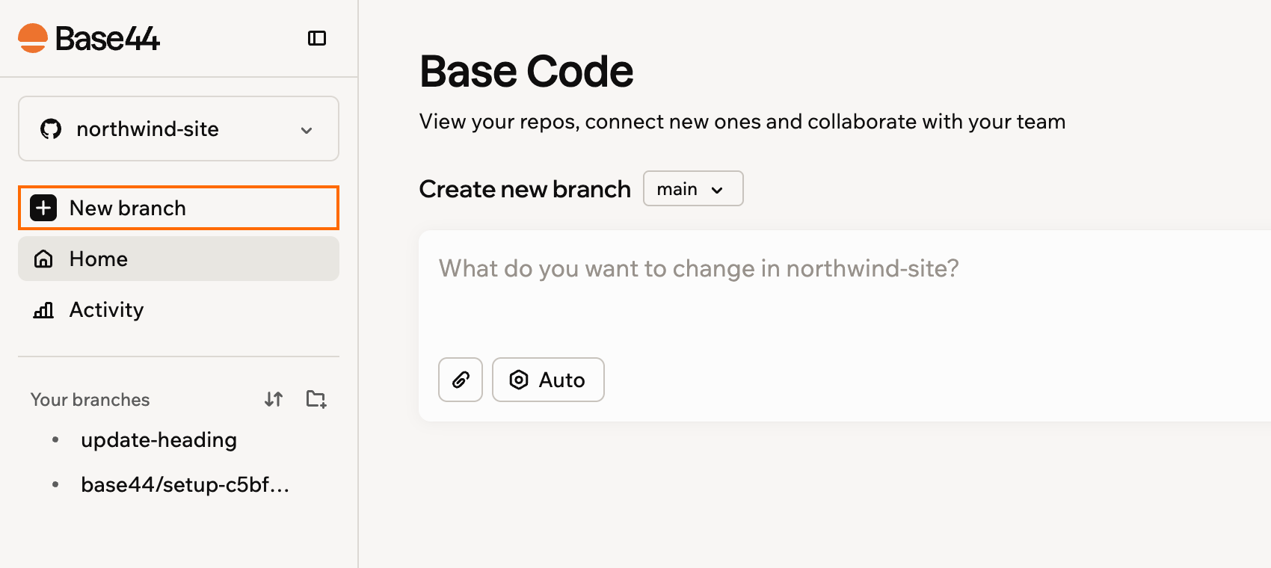
Task: Open the main base branch dropdown
Action: [x=693, y=188]
